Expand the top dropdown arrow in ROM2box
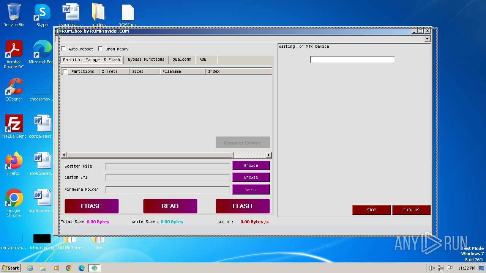 427,39
